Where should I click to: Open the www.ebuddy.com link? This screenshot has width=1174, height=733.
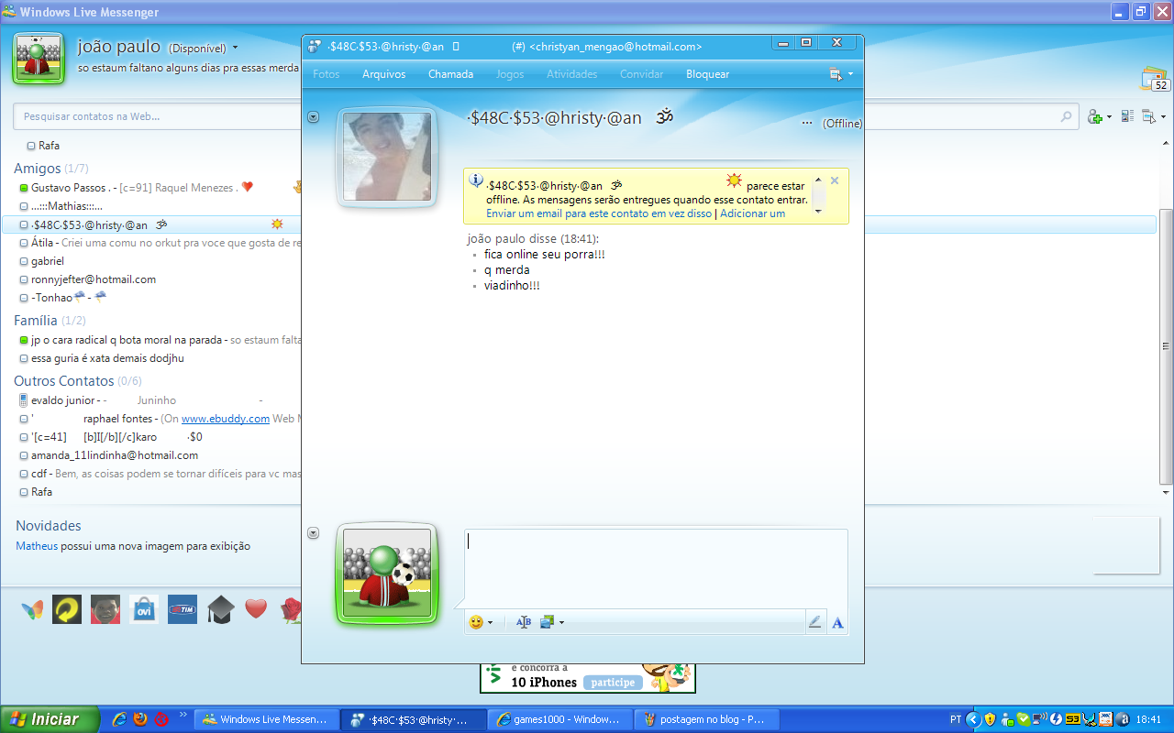[226, 419]
